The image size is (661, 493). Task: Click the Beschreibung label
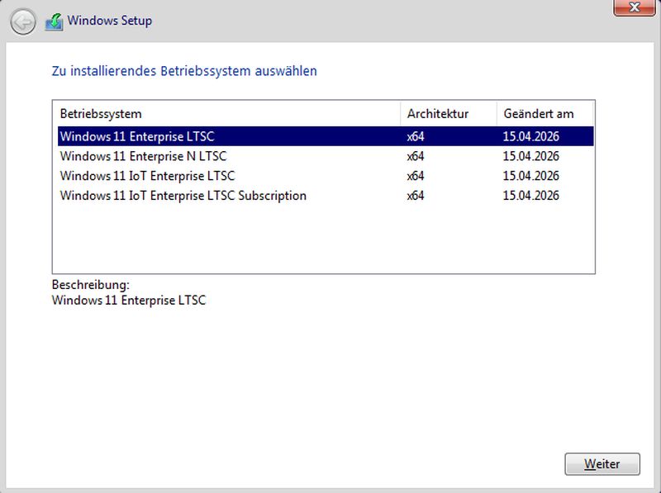coord(91,285)
